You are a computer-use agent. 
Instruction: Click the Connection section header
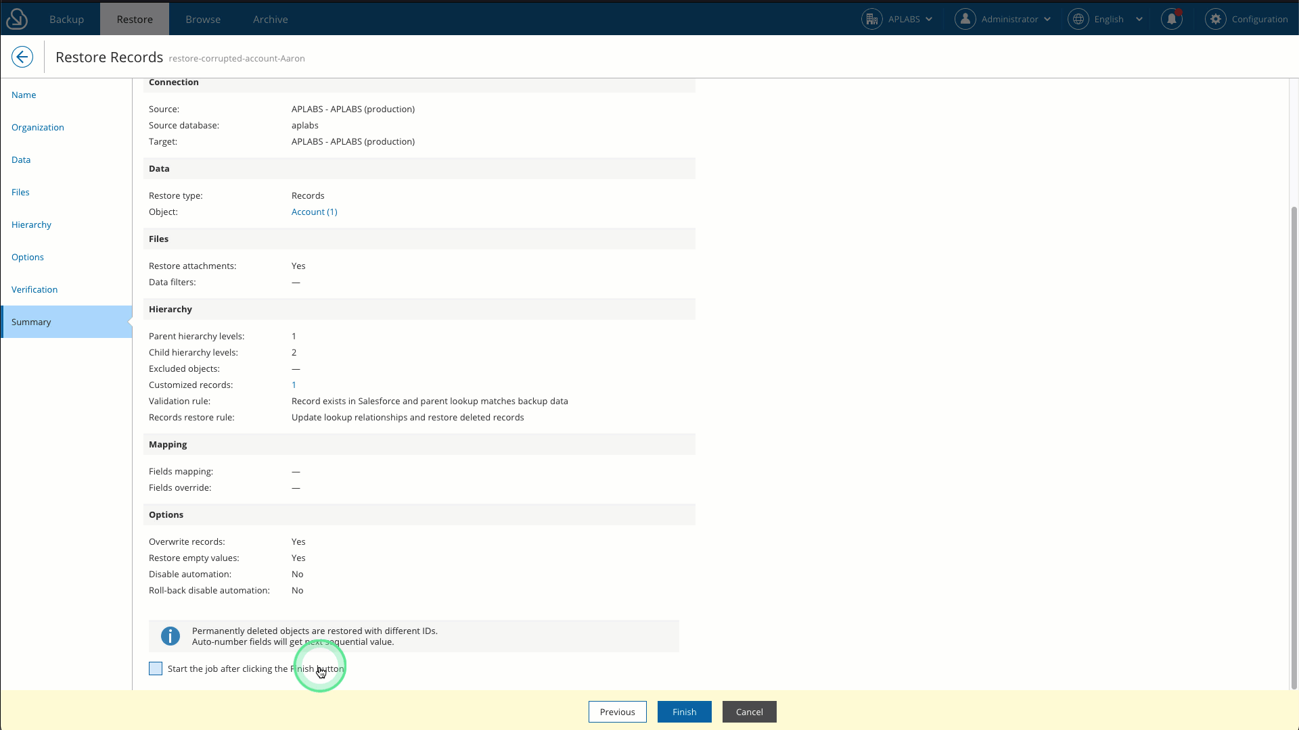419,84
